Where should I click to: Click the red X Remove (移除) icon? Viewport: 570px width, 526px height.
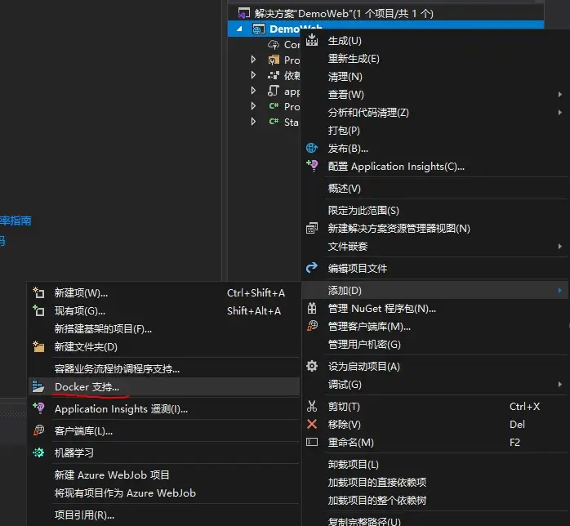tap(312, 424)
